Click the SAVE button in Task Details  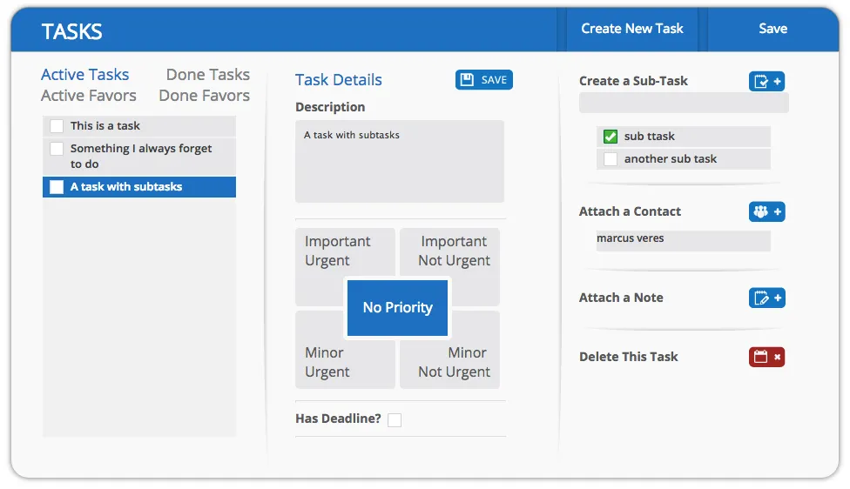tap(483, 80)
